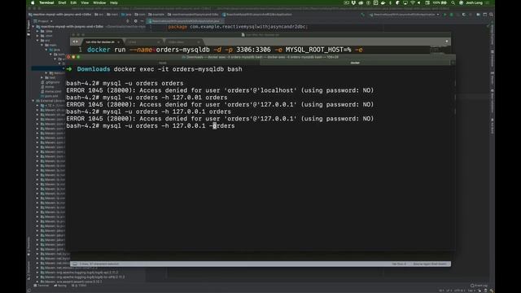521x293 pixels.
Task: Click the Terminal new tab plus button
Action: pyautogui.click(x=453, y=63)
